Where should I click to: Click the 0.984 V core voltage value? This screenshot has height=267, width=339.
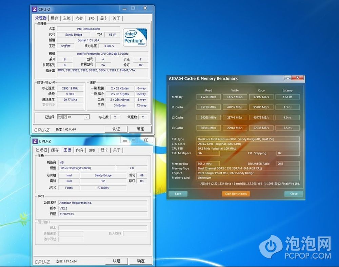tap(109, 46)
